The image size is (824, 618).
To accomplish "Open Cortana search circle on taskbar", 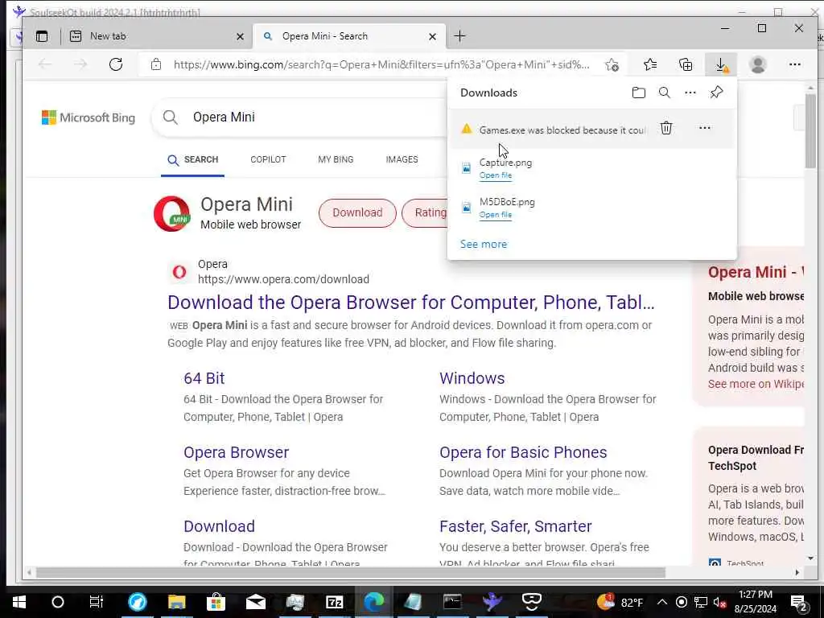I will click(x=58, y=602).
